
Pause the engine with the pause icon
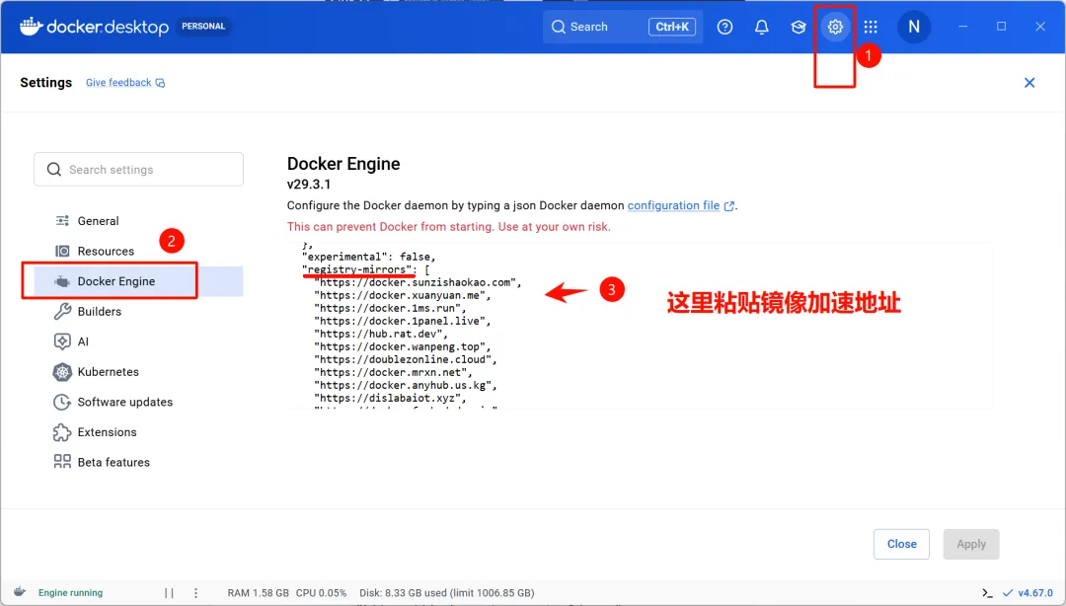pyautogui.click(x=170, y=593)
